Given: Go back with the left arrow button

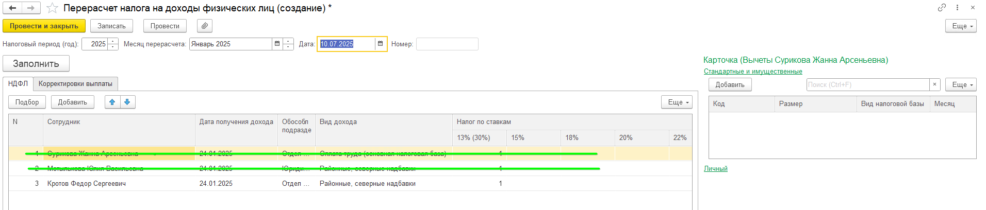Looking at the screenshot, I should pyautogui.click(x=12, y=8).
